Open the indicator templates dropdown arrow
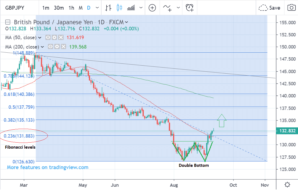This screenshot has height=190, width=298. point(178,8)
